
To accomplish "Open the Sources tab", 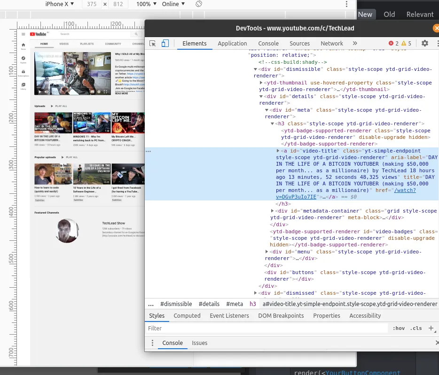I will coord(299,43).
